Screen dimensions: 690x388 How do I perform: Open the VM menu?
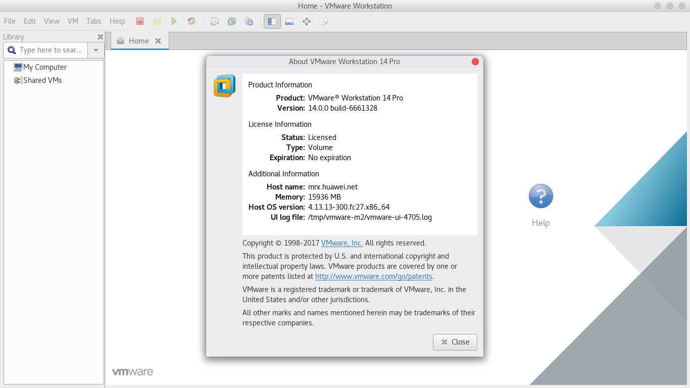[73, 21]
